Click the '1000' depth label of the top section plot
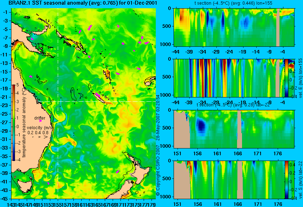Screen dimensions: 303x207 (165, 44)
